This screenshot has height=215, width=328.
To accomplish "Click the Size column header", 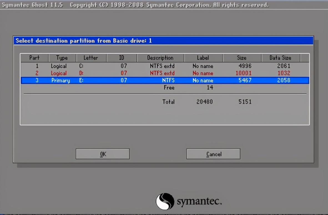I will tap(241, 58).
